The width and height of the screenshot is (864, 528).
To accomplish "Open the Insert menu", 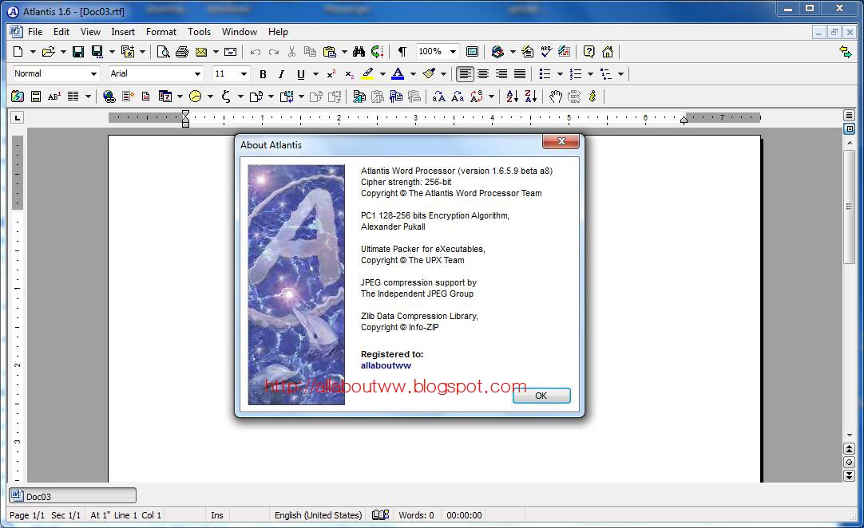I will 123,32.
